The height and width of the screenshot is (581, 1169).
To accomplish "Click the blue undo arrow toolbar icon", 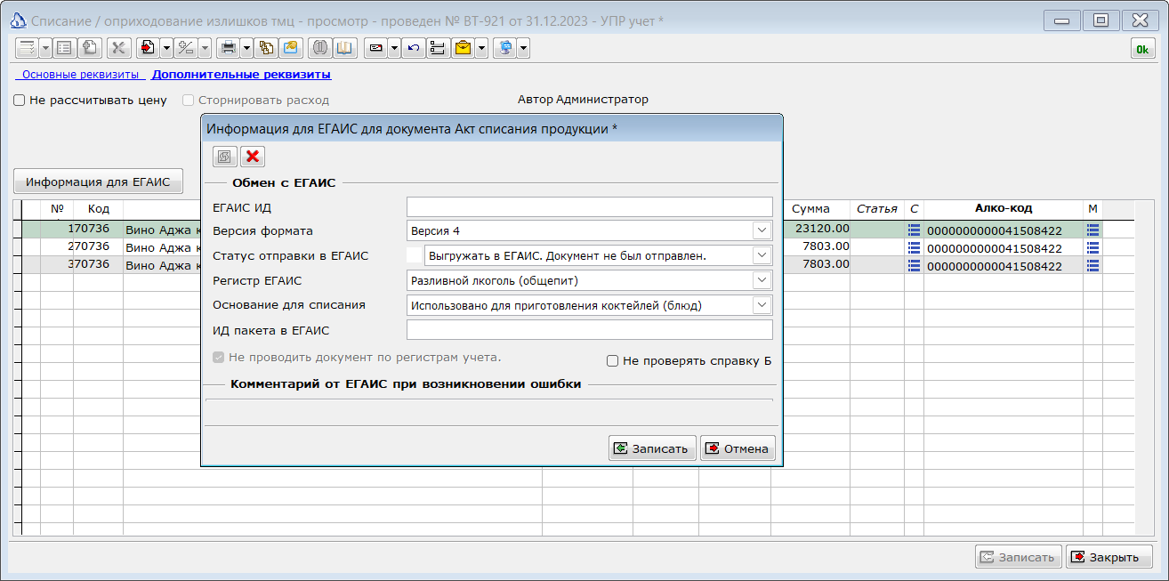I will tap(413, 48).
